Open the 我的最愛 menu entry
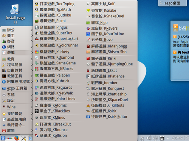 tap(17, 114)
